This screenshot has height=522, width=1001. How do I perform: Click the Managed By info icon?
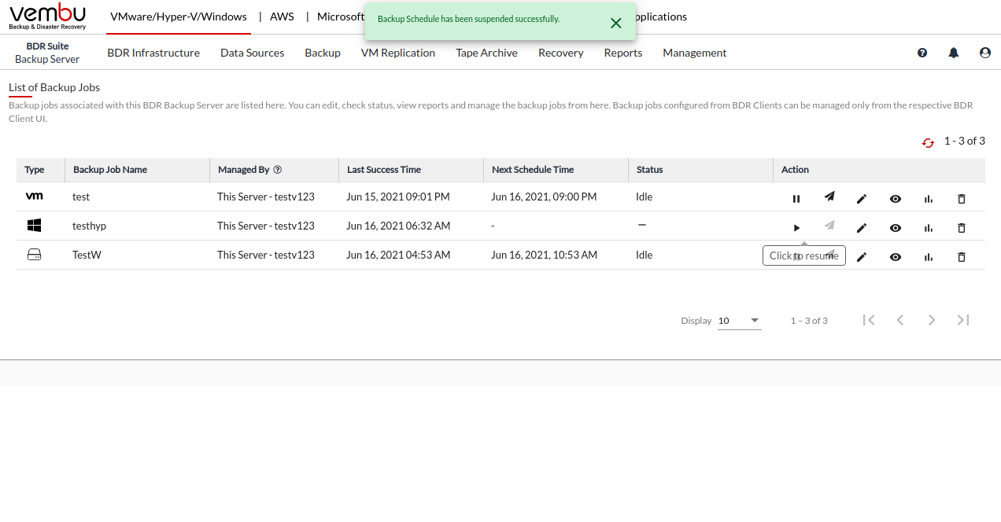point(278,170)
